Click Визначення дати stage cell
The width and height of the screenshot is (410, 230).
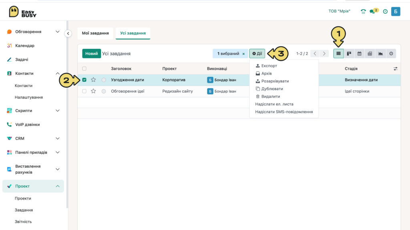click(x=361, y=80)
